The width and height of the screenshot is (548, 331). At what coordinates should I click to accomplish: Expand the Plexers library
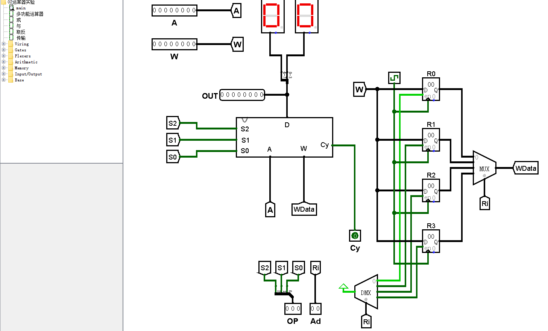point(4,56)
